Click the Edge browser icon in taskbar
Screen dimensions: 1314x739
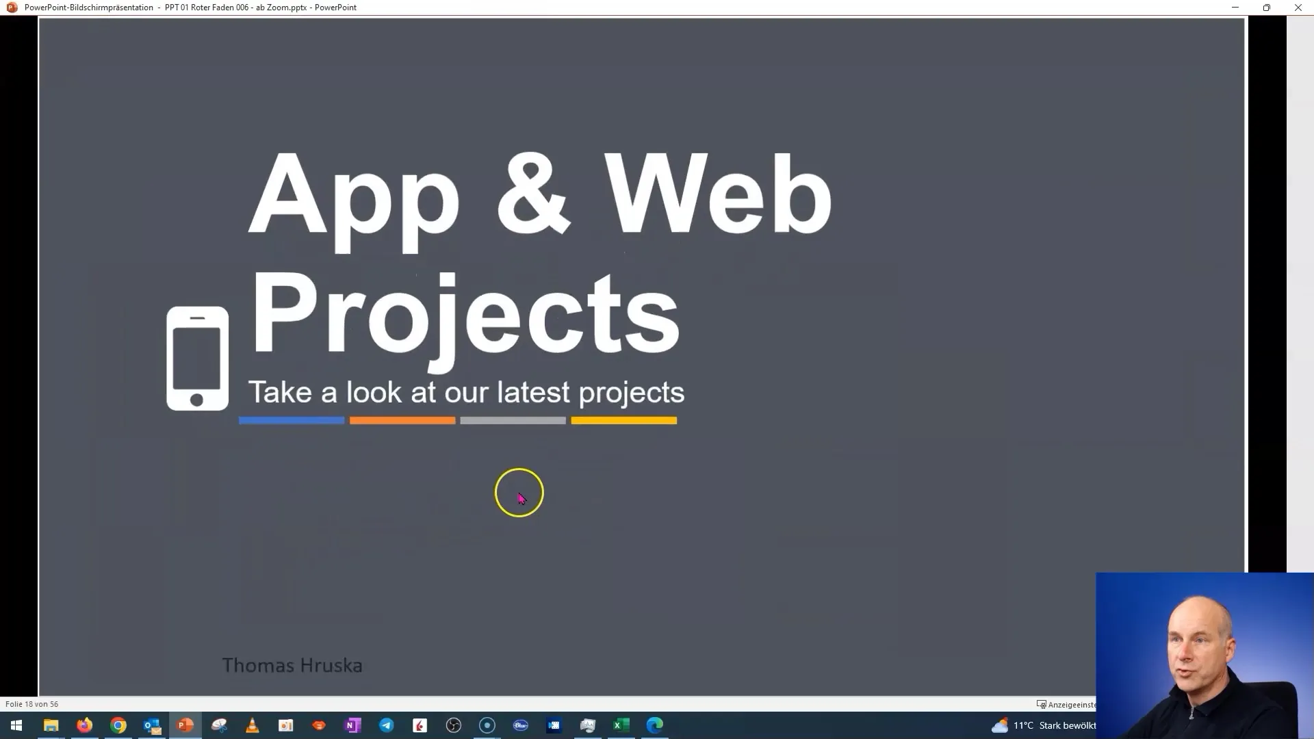coord(655,725)
